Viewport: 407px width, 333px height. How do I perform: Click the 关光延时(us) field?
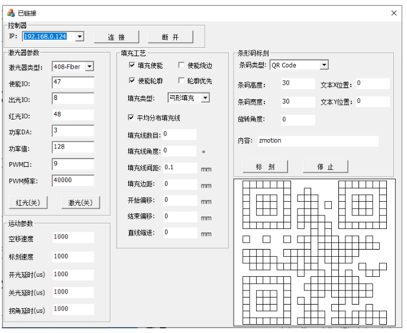73,292
